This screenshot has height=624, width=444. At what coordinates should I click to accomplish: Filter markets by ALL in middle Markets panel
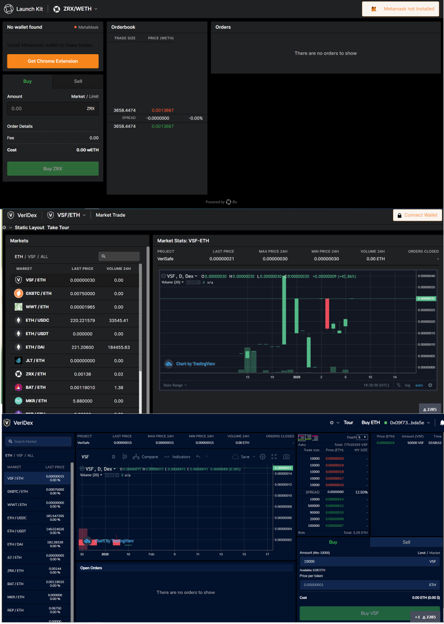click(x=44, y=257)
